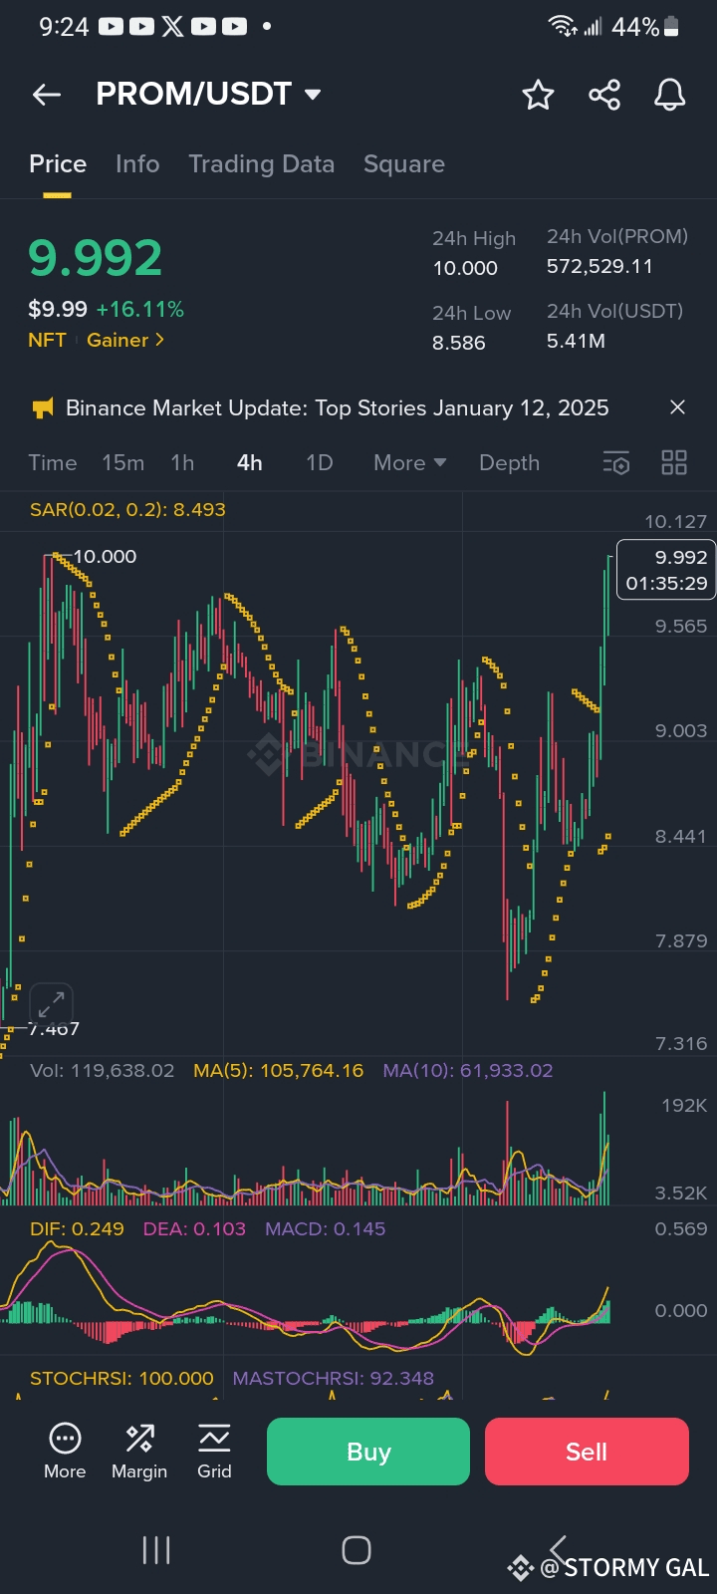Open the Binance Market Update announcement
Viewport: 717px width, 1594px height.
tap(338, 407)
